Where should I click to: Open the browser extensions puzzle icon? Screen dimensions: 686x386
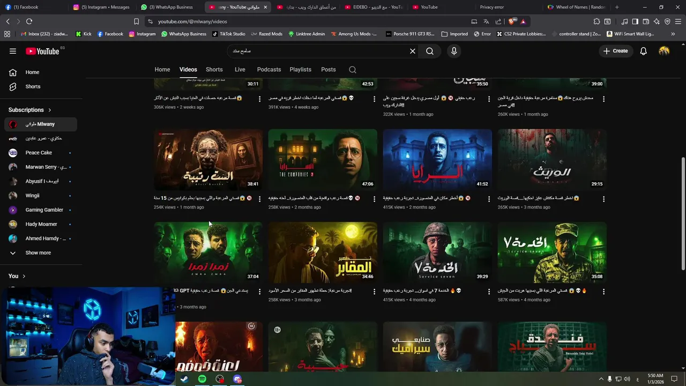pos(596,21)
